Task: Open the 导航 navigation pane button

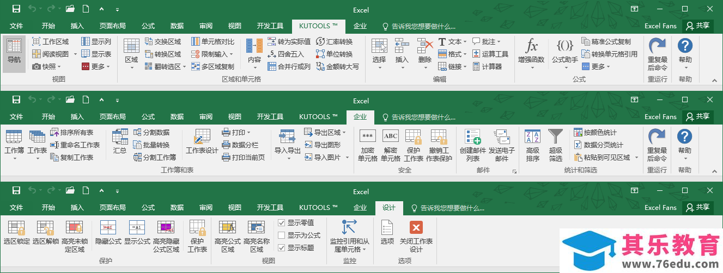Action: tap(14, 54)
